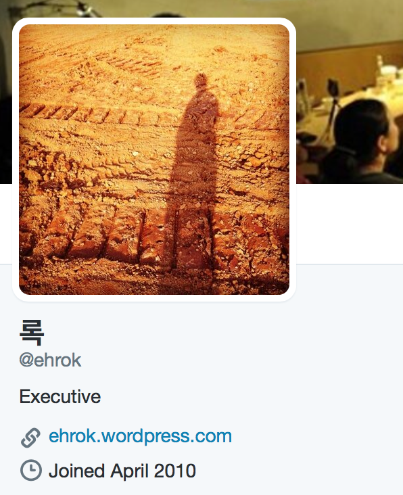Click the chain link icon beside website

30,438
